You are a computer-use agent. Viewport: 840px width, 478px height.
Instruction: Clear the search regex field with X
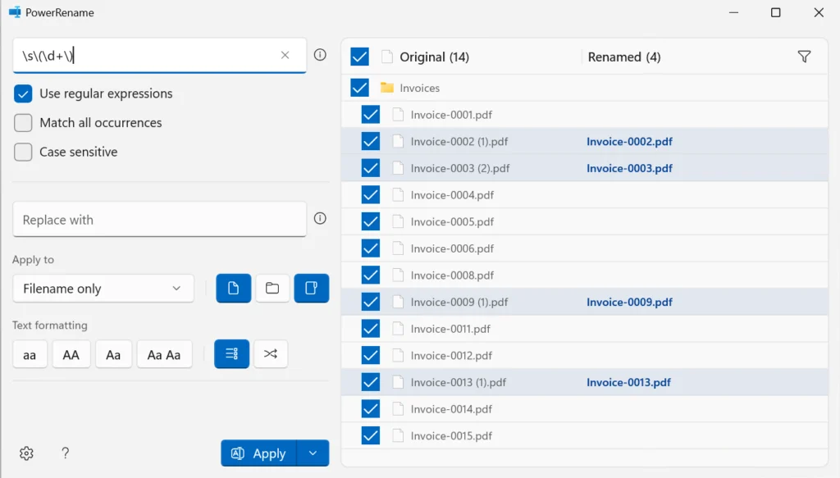pyautogui.click(x=285, y=55)
